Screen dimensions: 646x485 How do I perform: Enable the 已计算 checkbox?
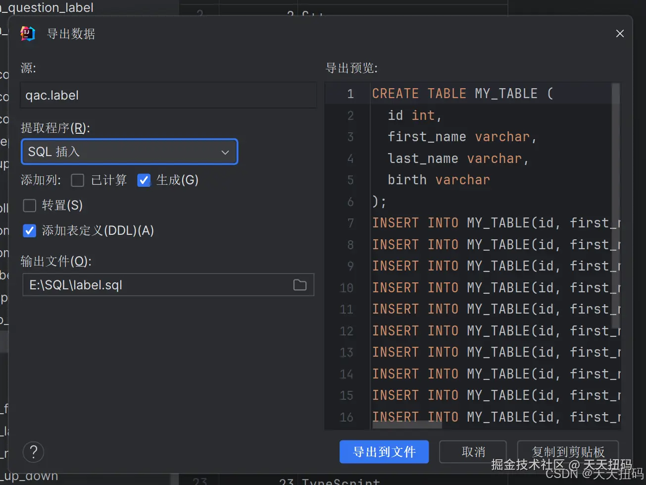tap(78, 180)
